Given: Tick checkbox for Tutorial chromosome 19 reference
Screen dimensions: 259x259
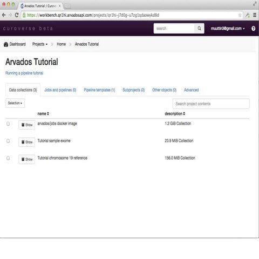Looking at the screenshot, I should (8, 158).
